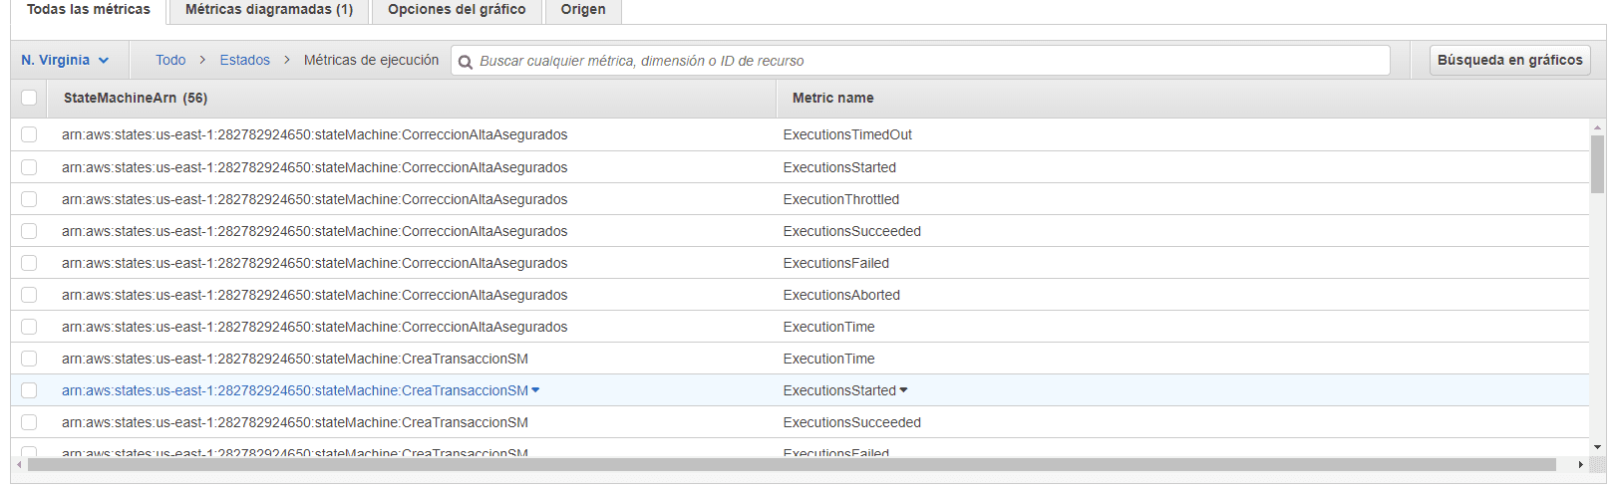The width and height of the screenshot is (1616, 487).
Task: Select the ExecutionThrottled row checkbox
Action: click(29, 199)
